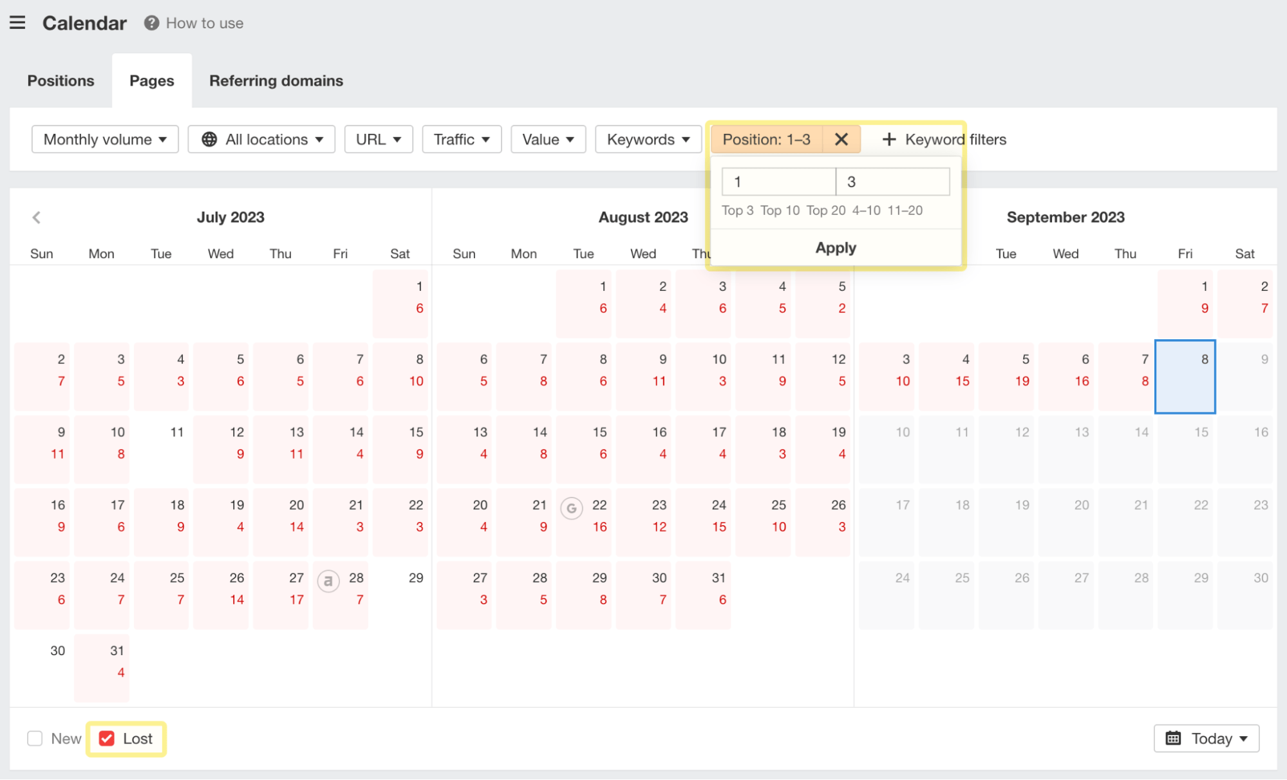Open the Referring domains tab

coord(276,80)
